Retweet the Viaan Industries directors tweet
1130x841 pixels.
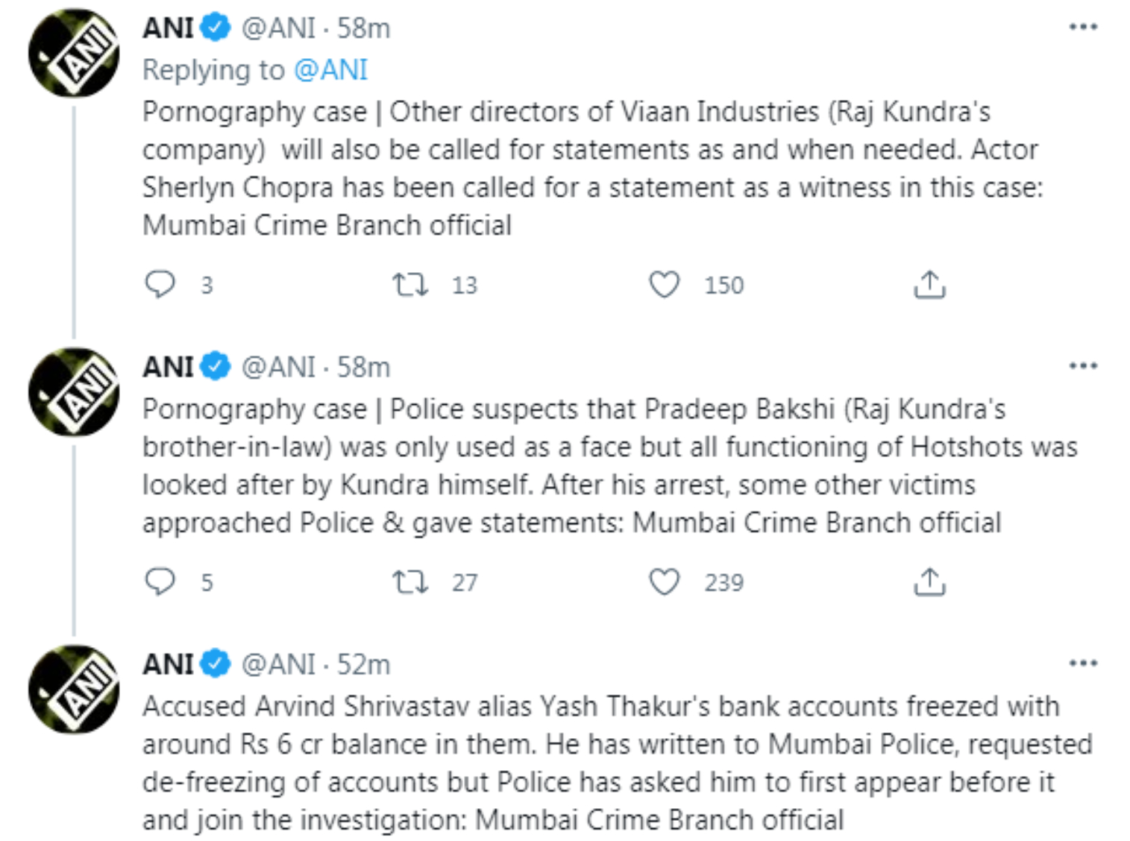(x=410, y=284)
